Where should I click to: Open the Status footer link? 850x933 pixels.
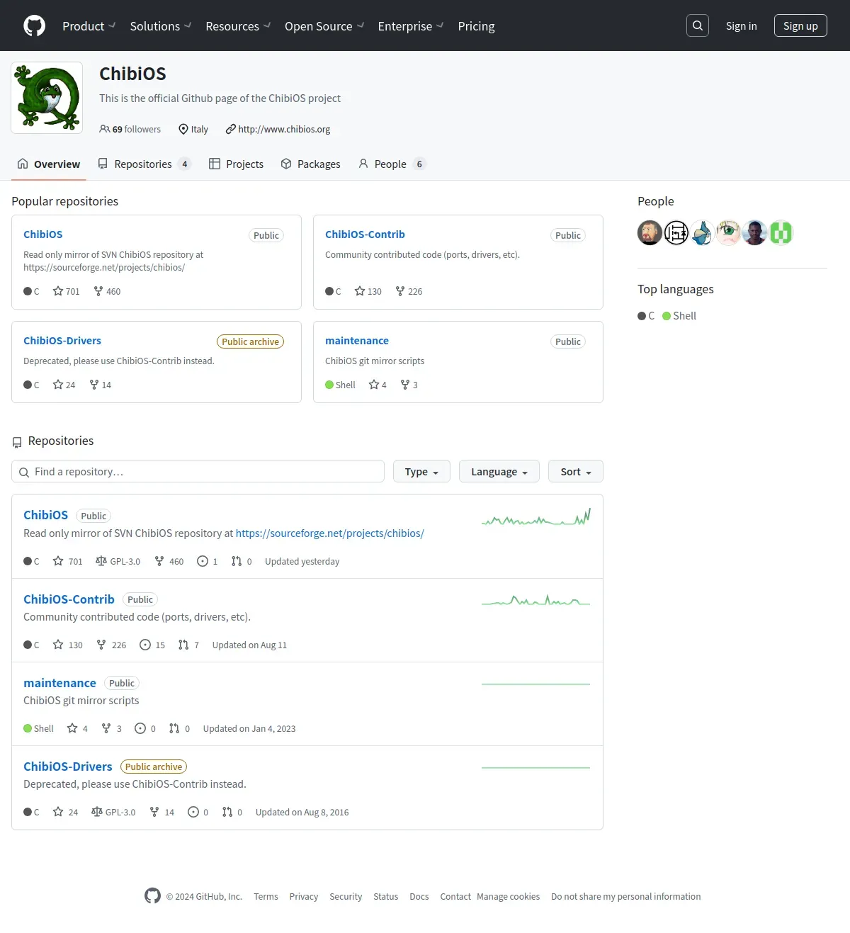pos(386,896)
